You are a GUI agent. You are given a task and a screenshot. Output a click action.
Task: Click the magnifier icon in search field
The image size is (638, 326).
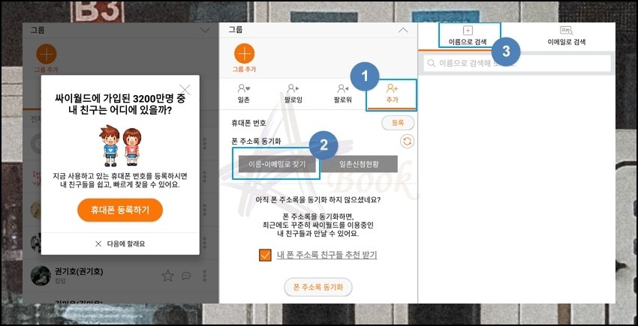(431, 64)
